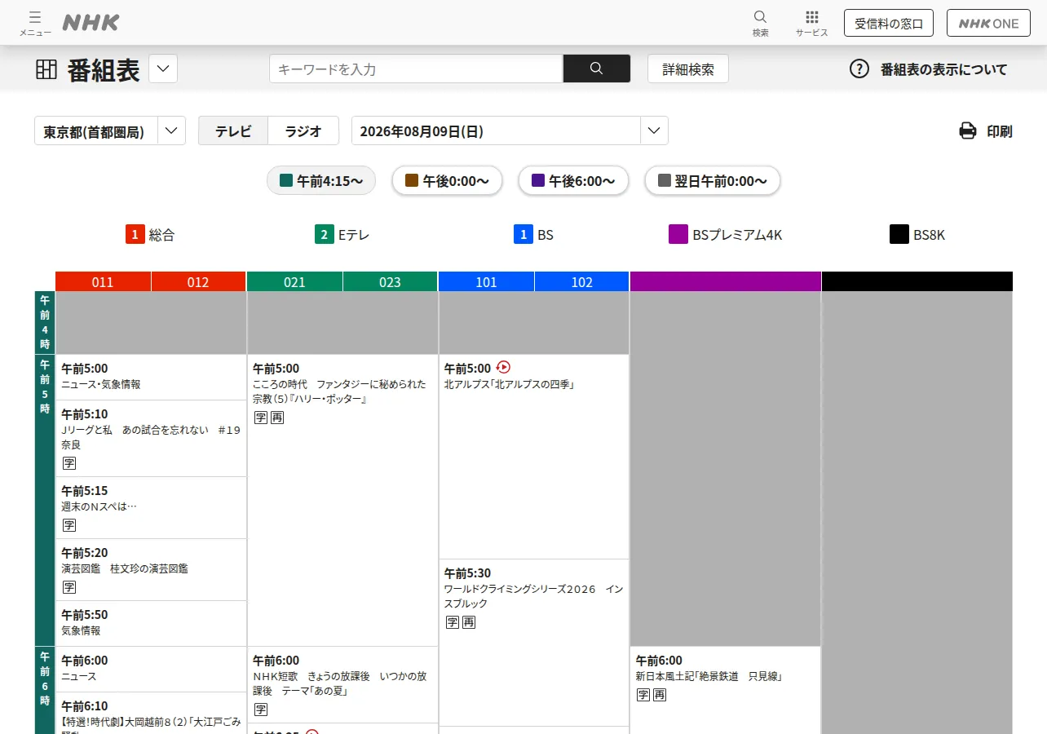Click 字 icon under NHK短歌
Image resolution: width=1047 pixels, height=734 pixels.
click(261, 710)
